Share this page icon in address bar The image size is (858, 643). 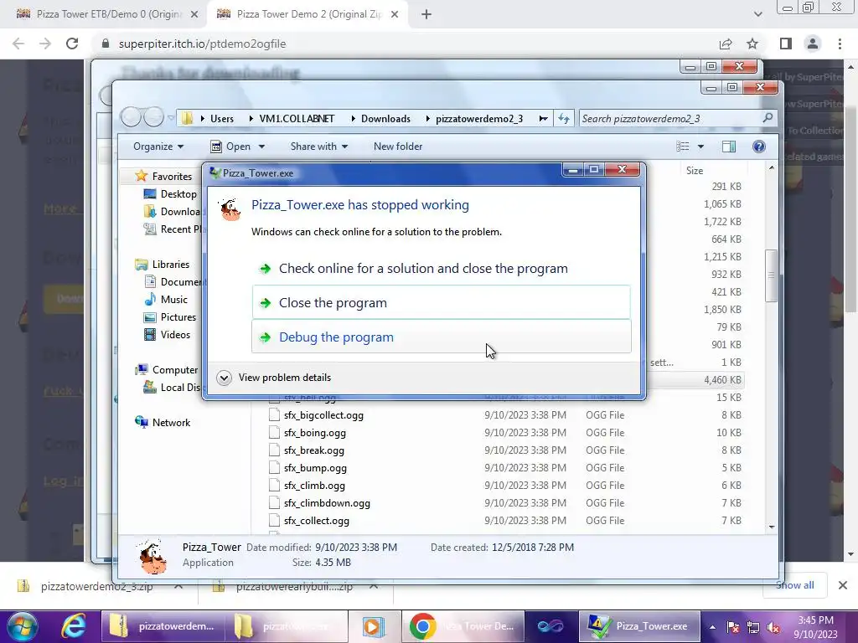[726, 44]
